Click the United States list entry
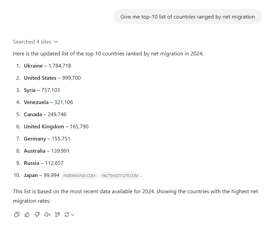Screen dimensions: 275x227 pyautogui.click(x=52, y=78)
